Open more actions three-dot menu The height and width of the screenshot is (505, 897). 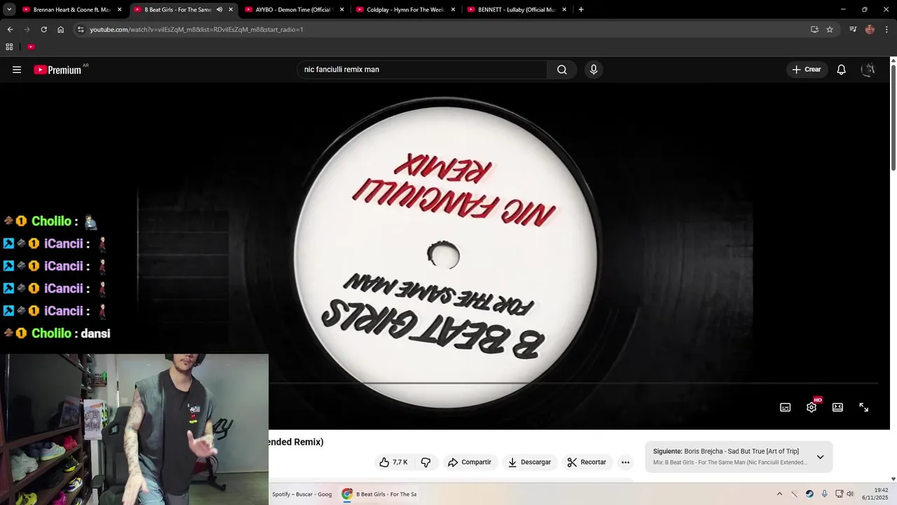[x=625, y=462]
